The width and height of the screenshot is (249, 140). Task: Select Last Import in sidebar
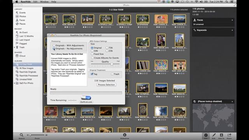25,40
